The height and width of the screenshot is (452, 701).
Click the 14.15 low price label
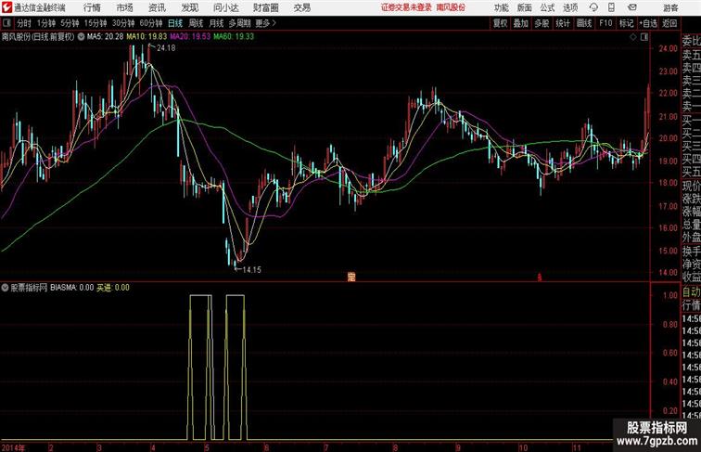tap(251, 270)
